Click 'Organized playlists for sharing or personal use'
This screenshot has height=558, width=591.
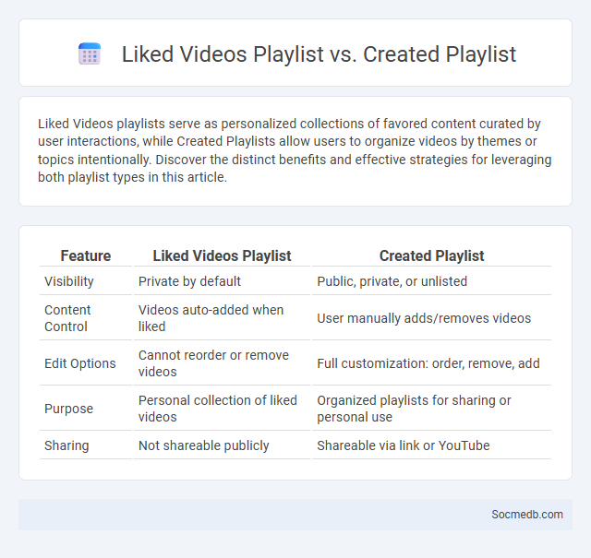tap(414, 409)
